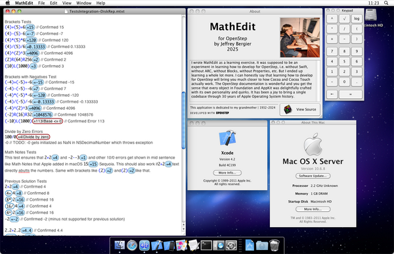
Task: Open TextEdit paper-and-pen icon in Dock
Action: click(194, 245)
